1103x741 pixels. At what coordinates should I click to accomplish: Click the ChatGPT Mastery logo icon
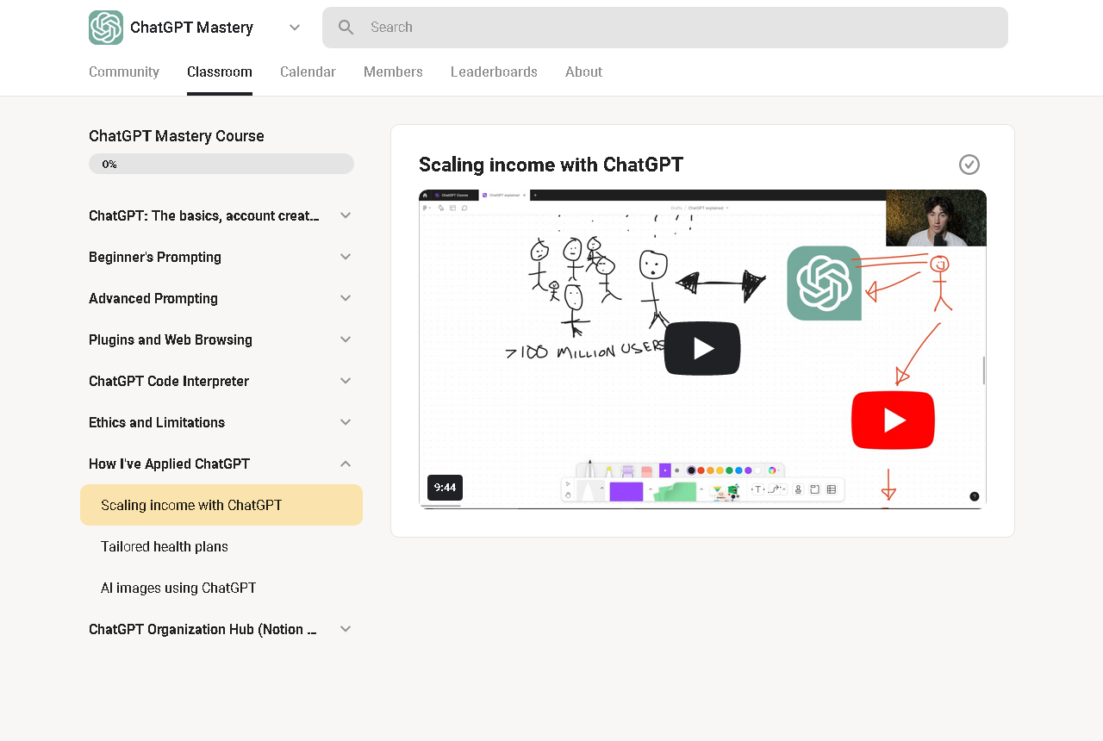[106, 28]
